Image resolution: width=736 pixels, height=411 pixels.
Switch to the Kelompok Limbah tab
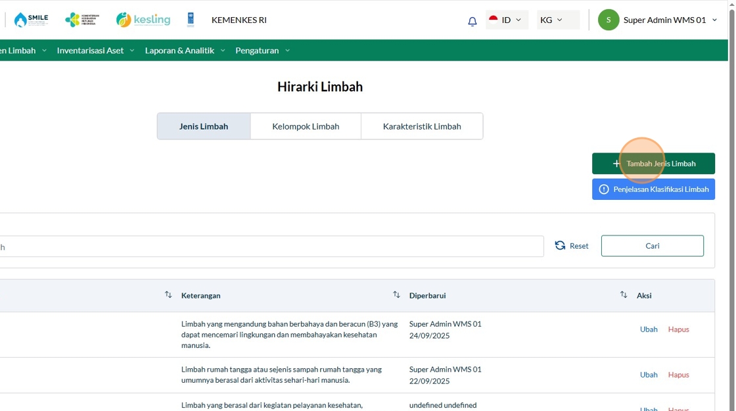tap(306, 126)
